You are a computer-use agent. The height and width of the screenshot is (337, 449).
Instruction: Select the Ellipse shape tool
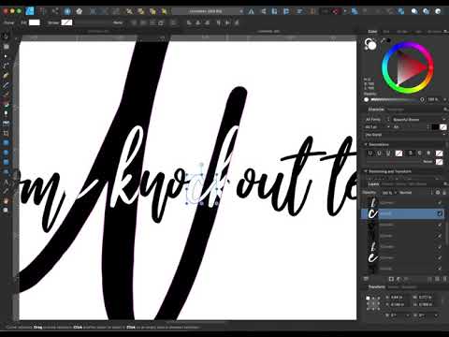click(x=6, y=153)
